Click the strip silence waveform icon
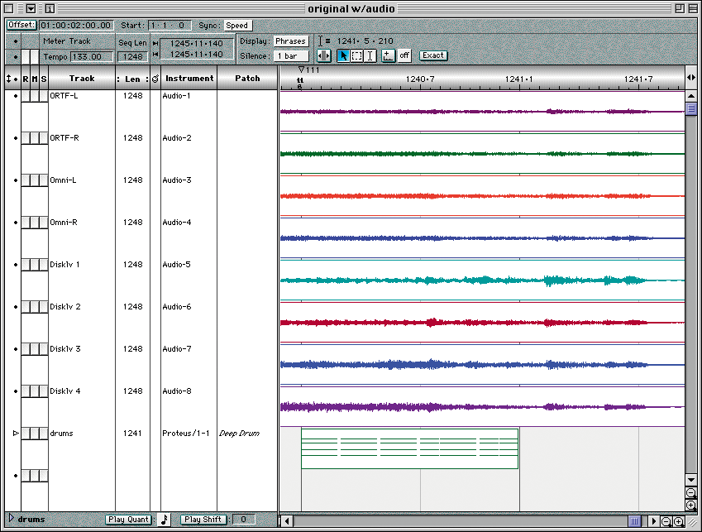This screenshot has height=532, width=702. click(x=323, y=56)
